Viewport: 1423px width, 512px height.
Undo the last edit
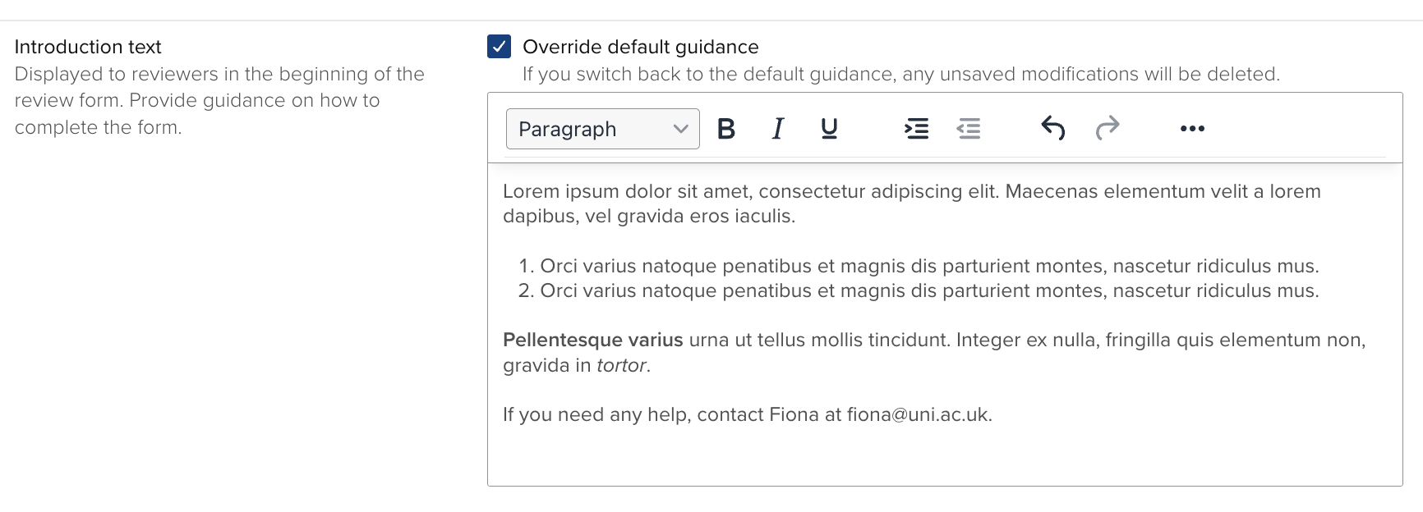1052,129
